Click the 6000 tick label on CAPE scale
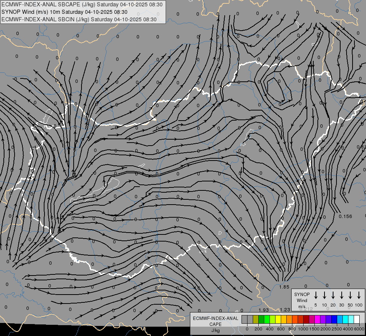The width and height of the screenshot is (366, 336). [x=359, y=329]
